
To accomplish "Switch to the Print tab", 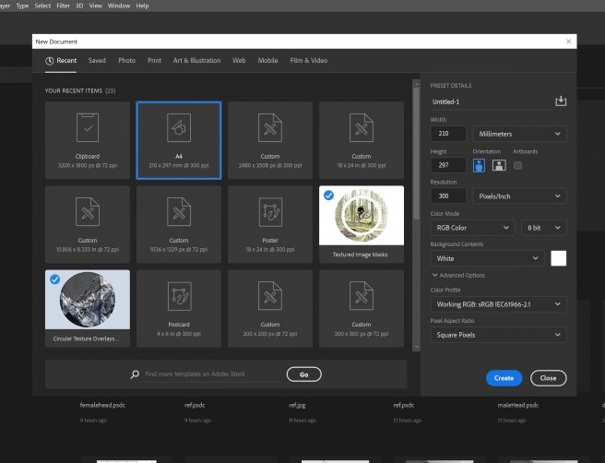I will (154, 61).
